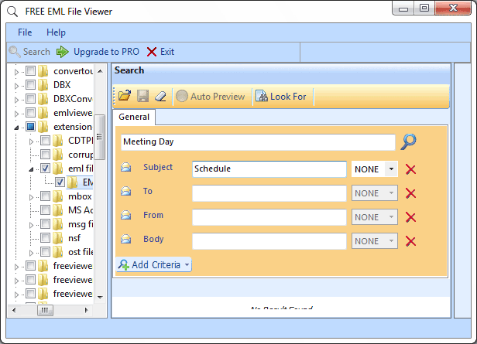
Task: Remove the To criteria red X
Action: point(410,193)
